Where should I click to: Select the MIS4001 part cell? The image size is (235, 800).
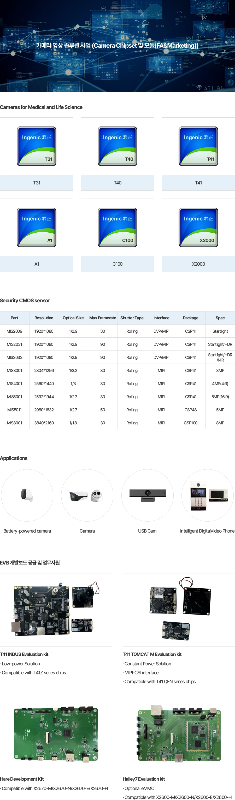(15, 383)
